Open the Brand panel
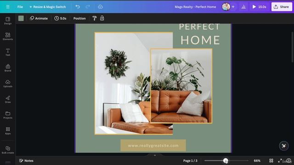This screenshot has width=294, height=165. coord(8,68)
